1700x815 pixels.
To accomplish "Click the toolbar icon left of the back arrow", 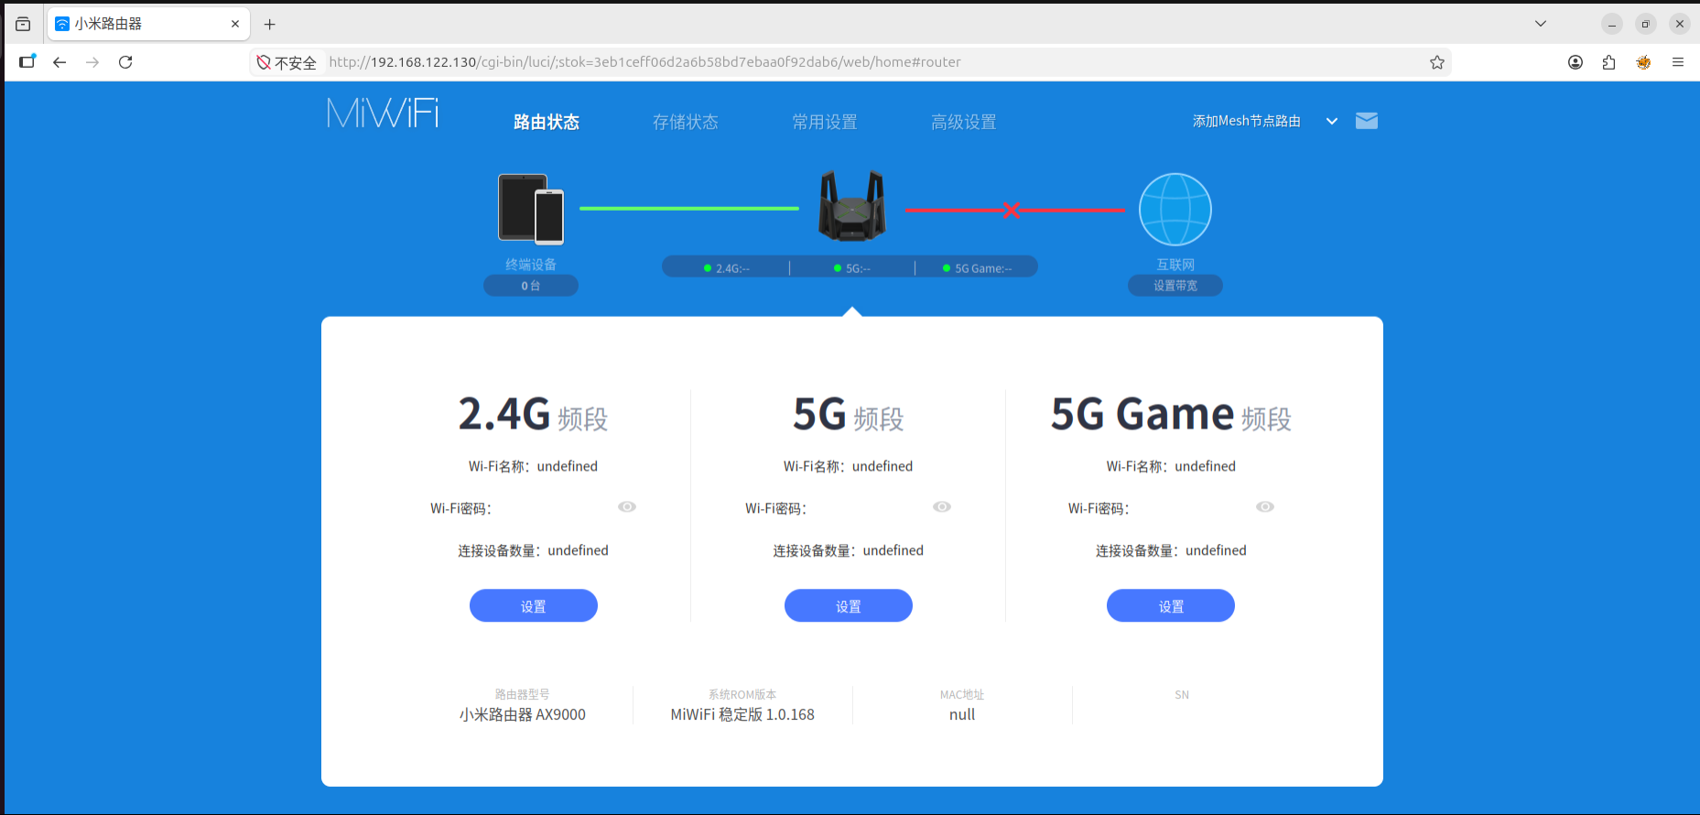I will (x=27, y=61).
